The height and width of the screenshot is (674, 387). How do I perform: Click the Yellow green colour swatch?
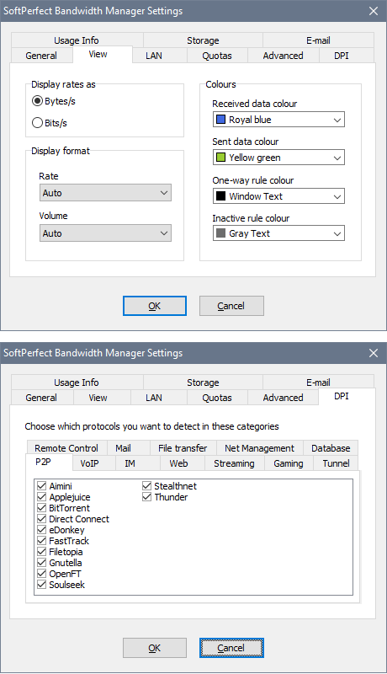pos(221,158)
